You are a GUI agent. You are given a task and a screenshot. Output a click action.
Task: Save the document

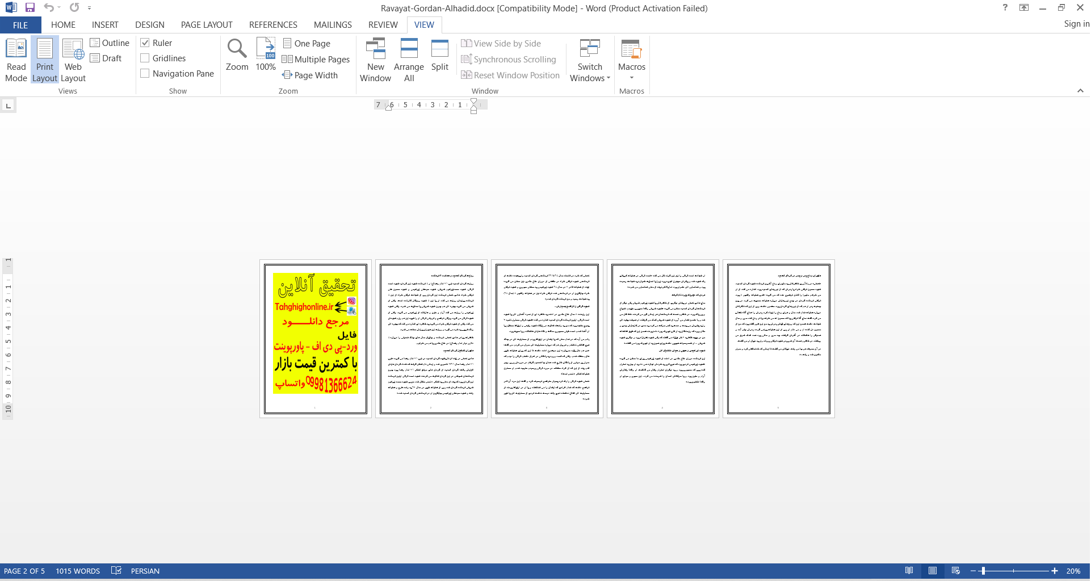[x=30, y=8]
